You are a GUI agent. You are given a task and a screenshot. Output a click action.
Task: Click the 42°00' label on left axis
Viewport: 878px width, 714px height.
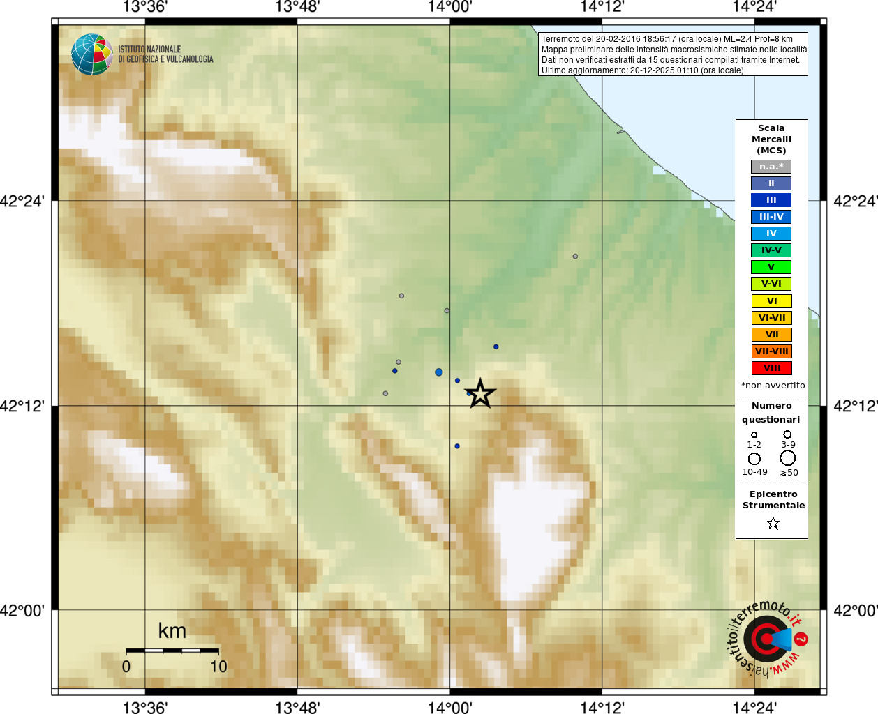pos(22,611)
